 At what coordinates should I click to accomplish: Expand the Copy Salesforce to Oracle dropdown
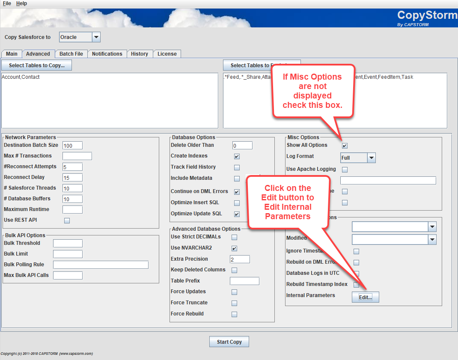[96, 37]
